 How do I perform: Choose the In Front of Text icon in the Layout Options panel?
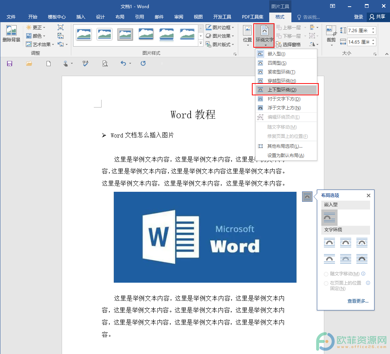click(362, 259)
